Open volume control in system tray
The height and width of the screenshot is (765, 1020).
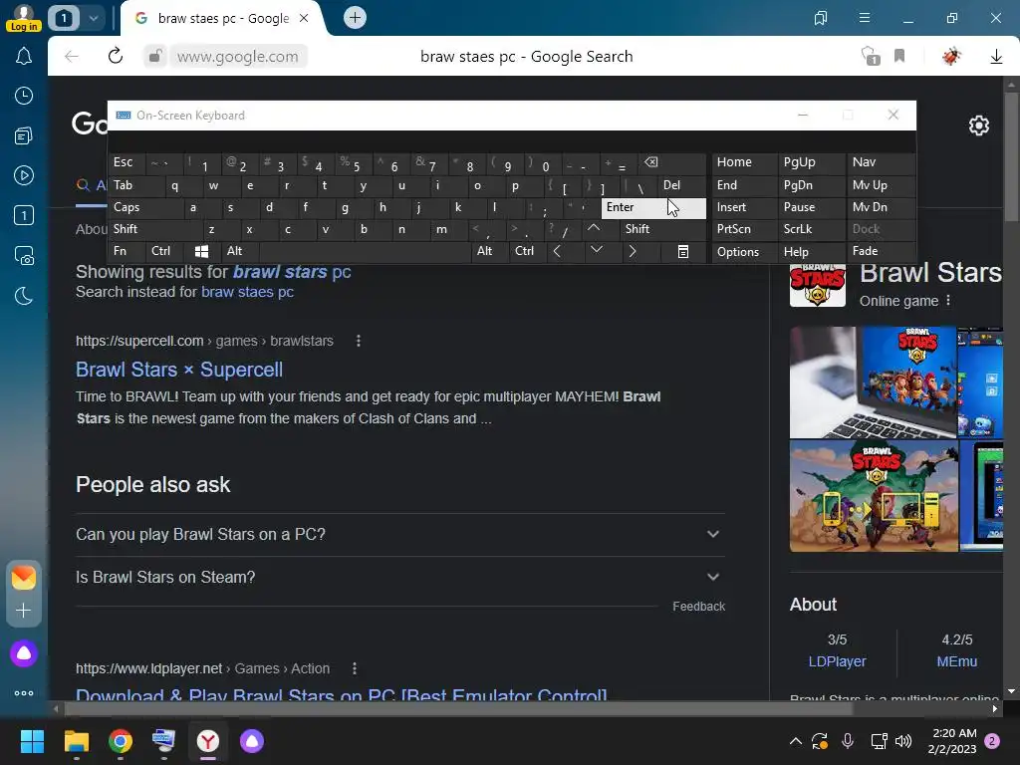pyautogui.click(x=903, y=741)
